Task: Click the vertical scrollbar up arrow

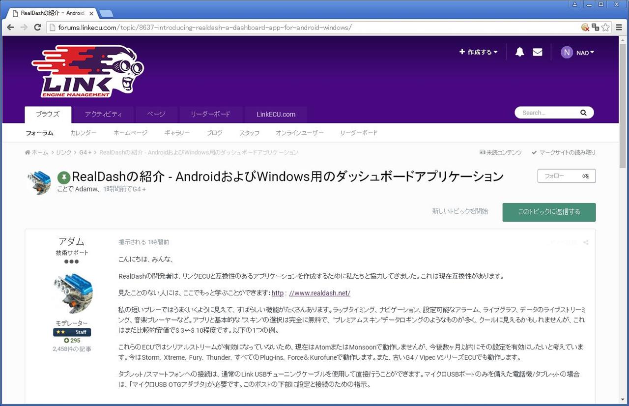Action: coord(623,40)
